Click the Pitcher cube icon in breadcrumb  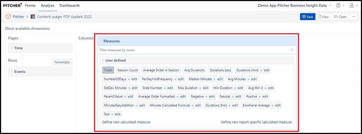click(x=8, y=17)
